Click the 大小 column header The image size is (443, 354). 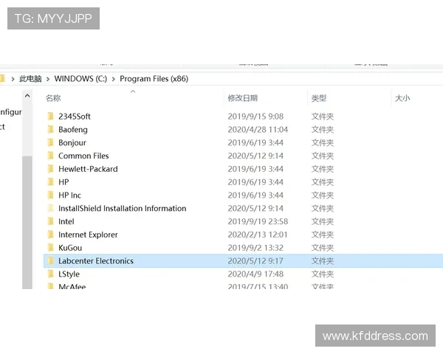coord(402,98)
